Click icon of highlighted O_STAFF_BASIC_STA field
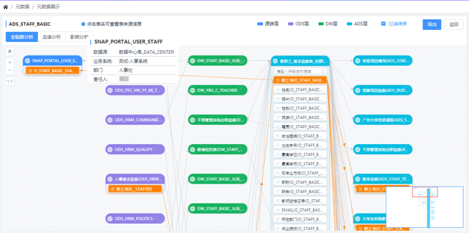Screen dimensions: 469x233 pyautogui.click(x=30, y=71)
